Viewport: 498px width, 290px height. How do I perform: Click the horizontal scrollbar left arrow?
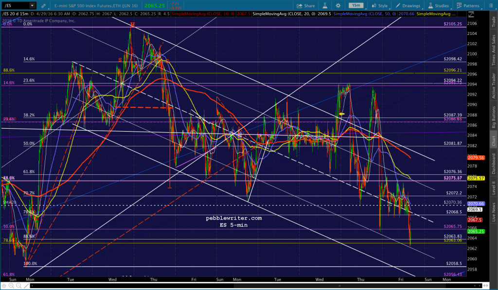pos(32,286)
